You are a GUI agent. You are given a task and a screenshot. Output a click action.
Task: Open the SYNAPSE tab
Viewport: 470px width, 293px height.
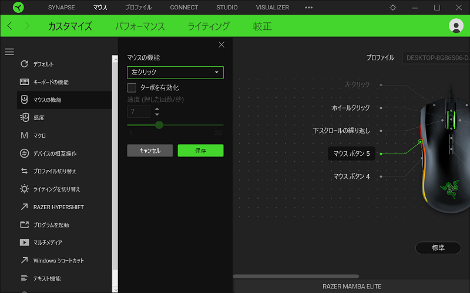[x=62, y=8]
